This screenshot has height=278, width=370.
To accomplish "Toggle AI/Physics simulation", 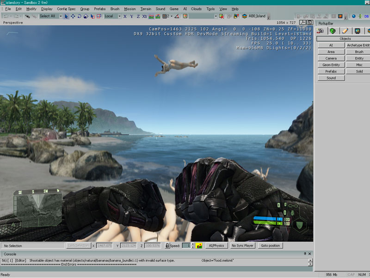I will point(216,246).
